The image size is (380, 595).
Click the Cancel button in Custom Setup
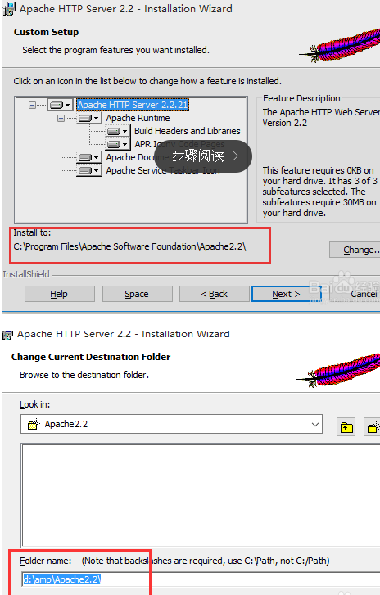click(x=355, y=294)
